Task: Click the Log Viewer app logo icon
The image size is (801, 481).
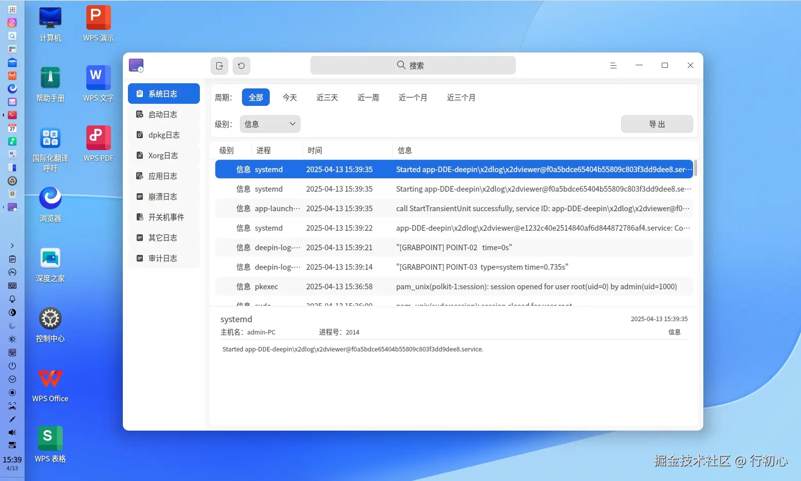Action: pyautogui.click(x=136, y=65)
